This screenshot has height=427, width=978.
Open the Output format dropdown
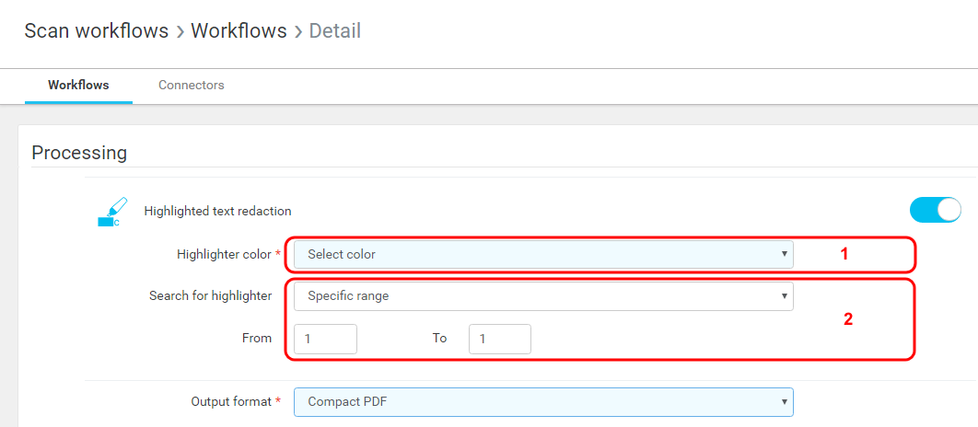543,401
